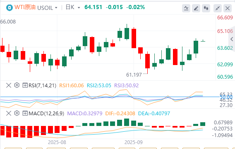Click the MACD(12,26,9) indicator label
The width and height of the screenshot is (235, 149).
pyautogui.click(x=46, y=113)
